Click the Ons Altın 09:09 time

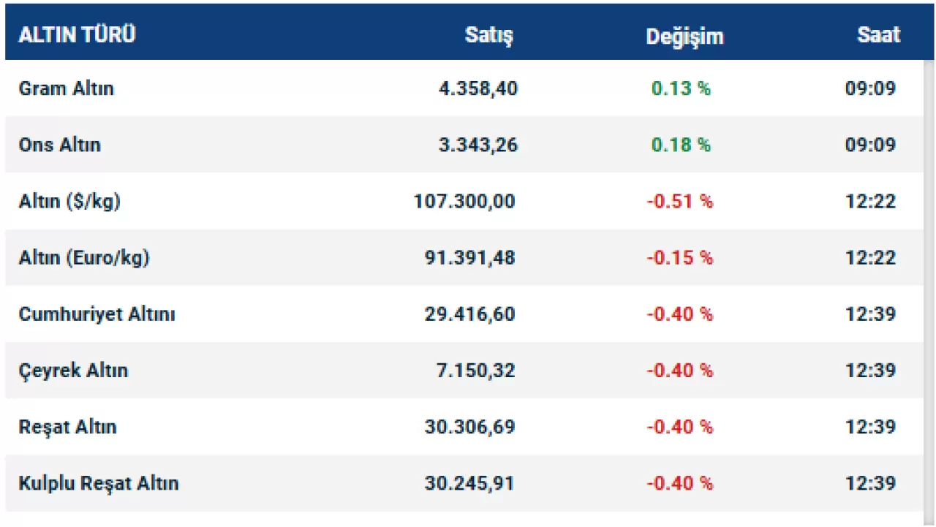tap(870, 145)
